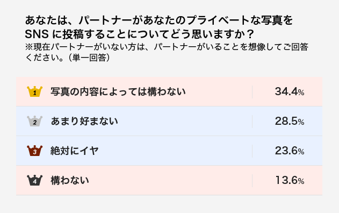Click the black rank 4 crown icon
Viewport: 339px width, 213px height.
pos(34,180)
